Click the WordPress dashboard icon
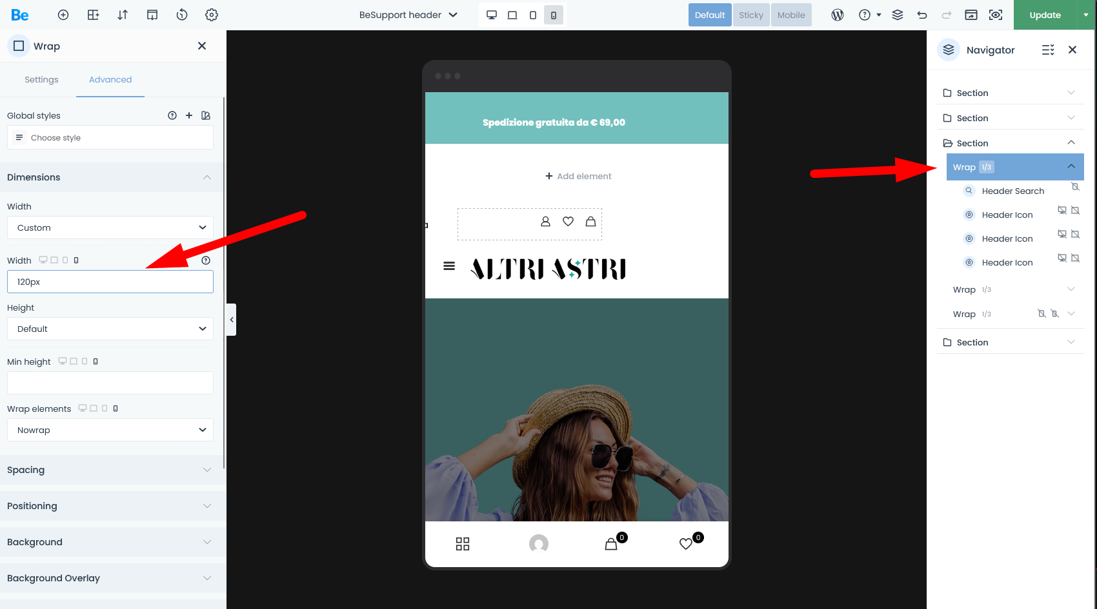Viewport: 1097px width, 609px height. point(837,15)
